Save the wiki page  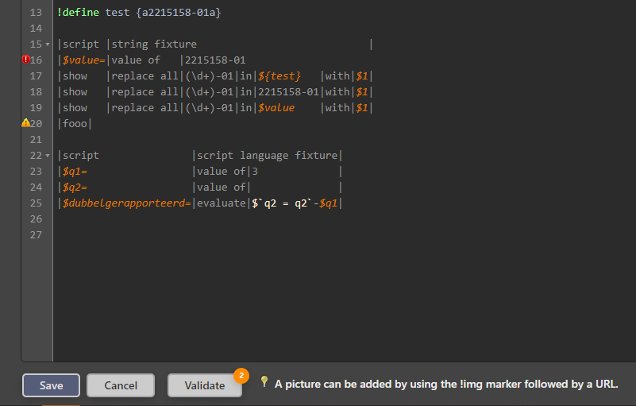51,385
